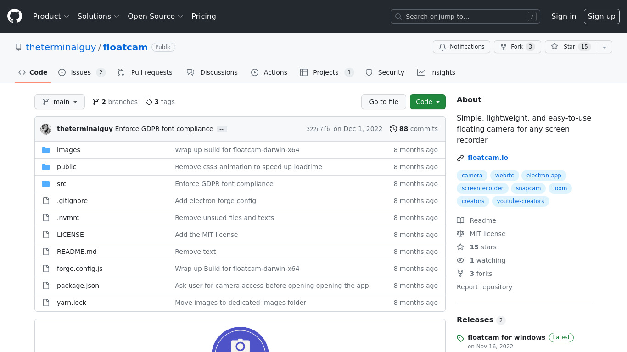Viewport: 627px width, 352px height.
Task: Switch to the Discussions tab
Action: tap(212, 72)
